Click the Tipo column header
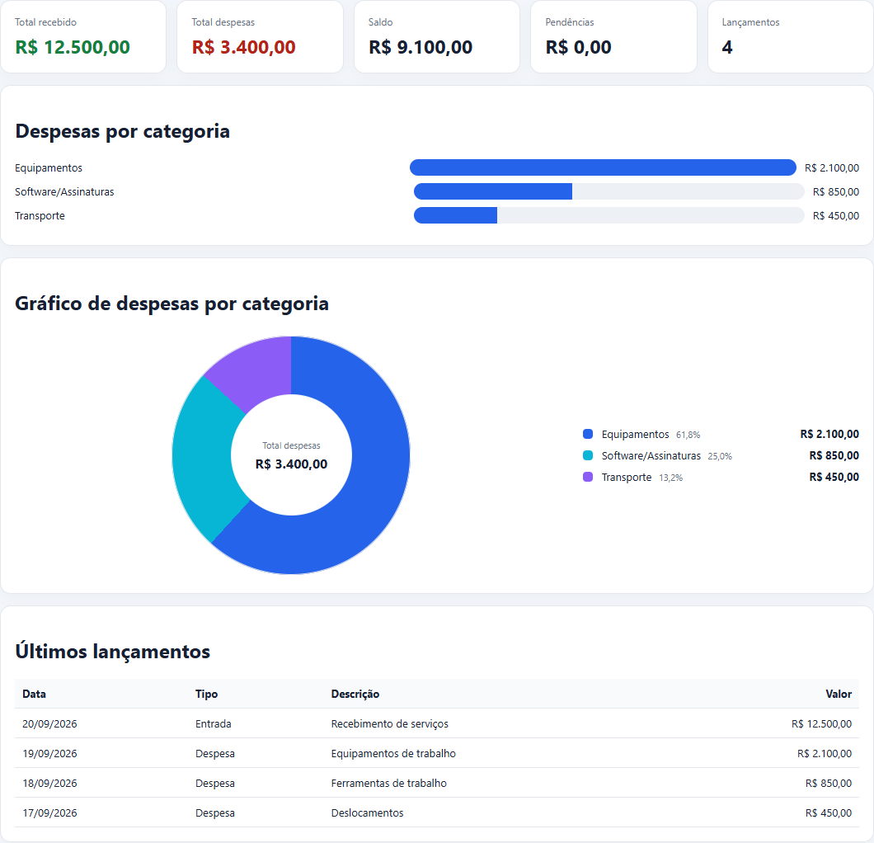874x843 pixels. coord(206,695)
